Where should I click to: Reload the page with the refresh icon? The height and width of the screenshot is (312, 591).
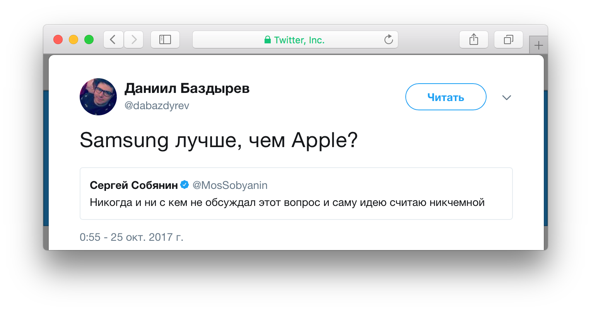click(388, 39)
